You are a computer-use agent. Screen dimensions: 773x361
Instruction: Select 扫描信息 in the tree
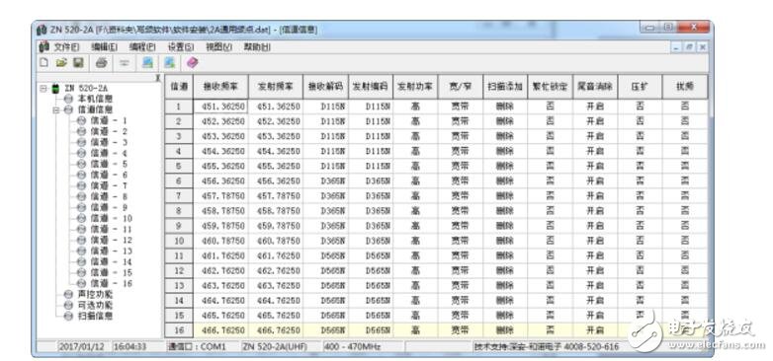click(95, 316)
